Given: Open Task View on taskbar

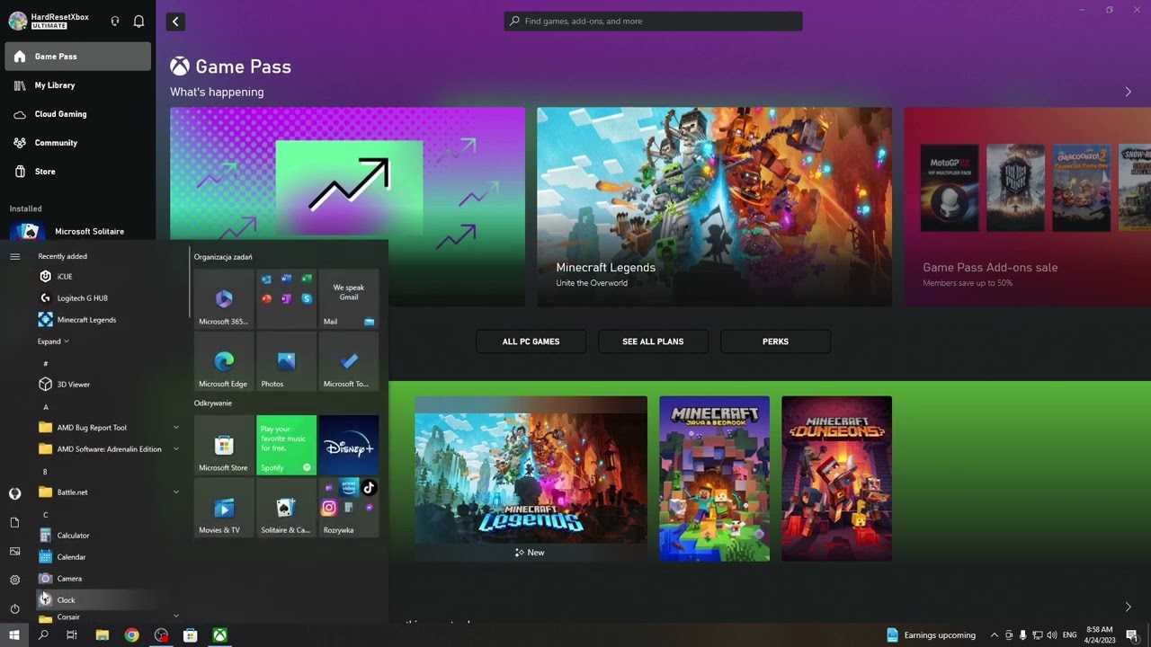Looking at the screenshot, I should coord(72,635).
